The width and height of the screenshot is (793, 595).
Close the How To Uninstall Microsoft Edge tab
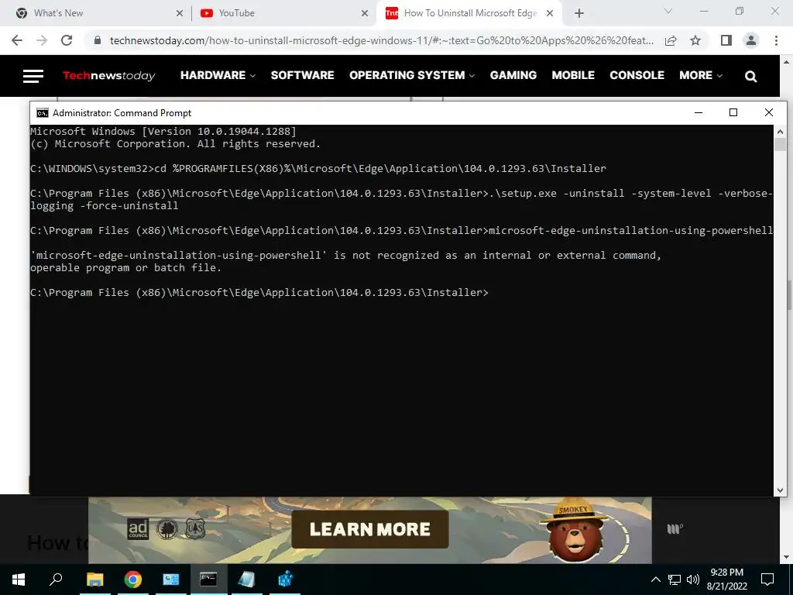click(x=550, y=14)
